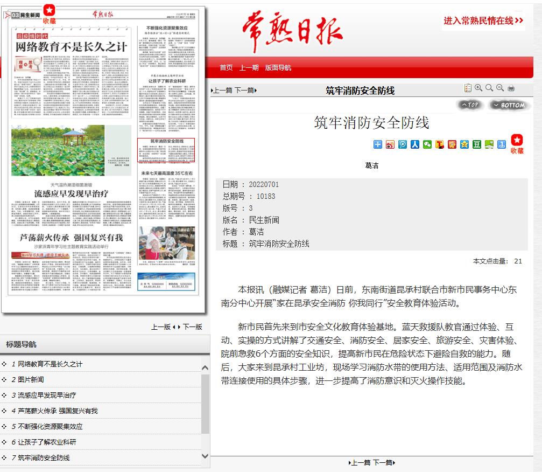Jump down with the BOTTOM button
Screen dimensions: 542x472
coord(509,105)
